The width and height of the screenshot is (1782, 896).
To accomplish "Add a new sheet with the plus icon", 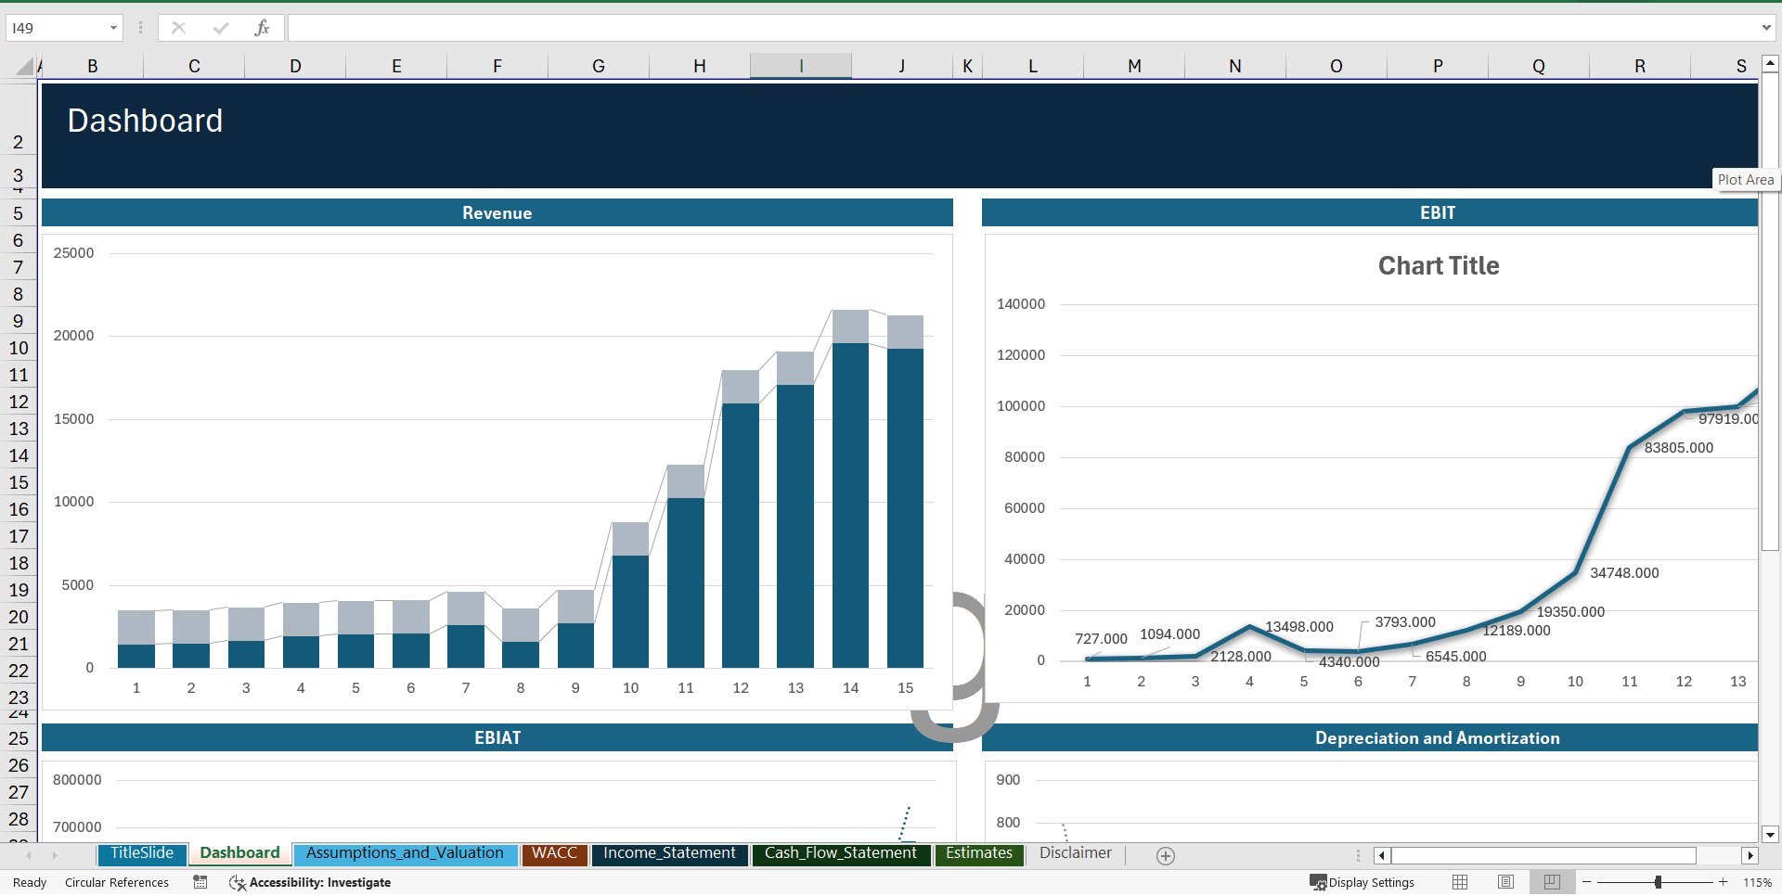I will [x=1166, y=856].
